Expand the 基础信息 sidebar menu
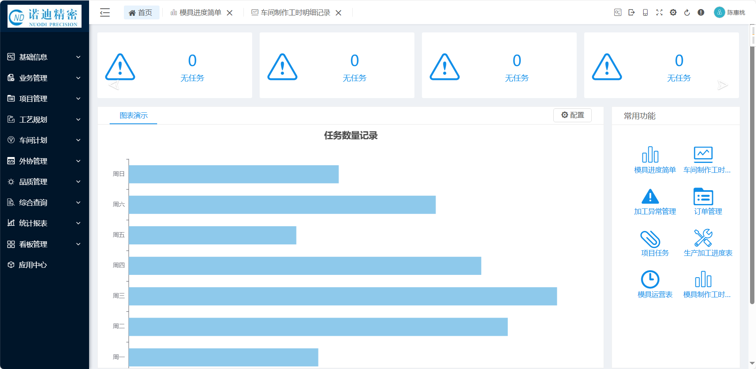 point(44,57)
